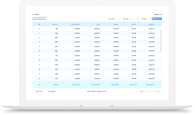Go to page 5 in pagination
The width and height of the screenshot is (195, 115).
[x=155, y=91]
